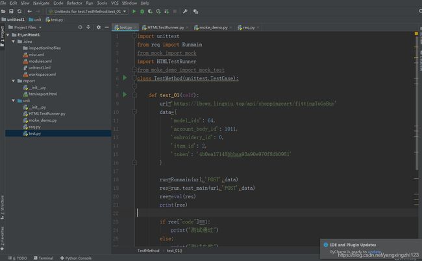Click the Collapse All icon in Project panel
Viewport: 422px width, 261px height.
point(88,27)
